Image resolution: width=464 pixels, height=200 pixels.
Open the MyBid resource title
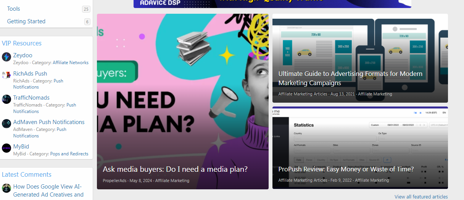tap(21, 147)
